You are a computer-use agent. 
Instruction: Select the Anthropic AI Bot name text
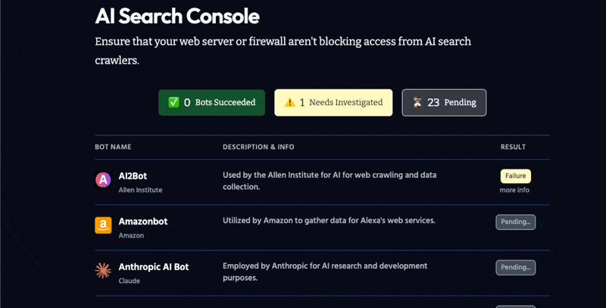(x=154, y=267)
